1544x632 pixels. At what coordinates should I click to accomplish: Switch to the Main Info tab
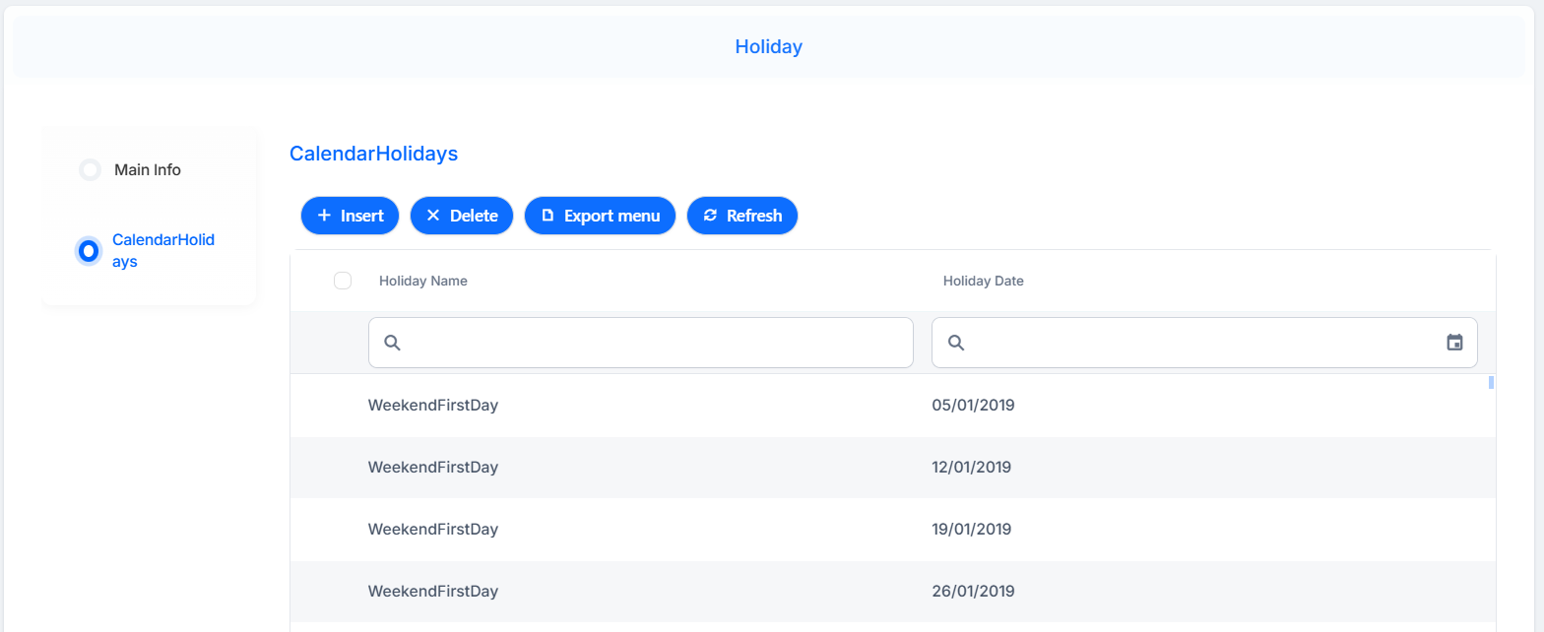148,169
